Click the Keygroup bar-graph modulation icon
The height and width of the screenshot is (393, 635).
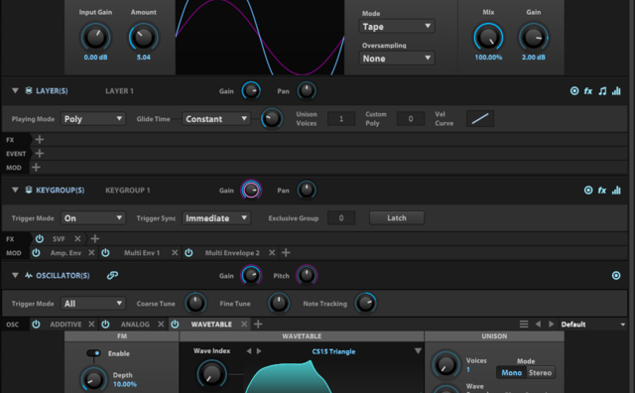(616, 190)
